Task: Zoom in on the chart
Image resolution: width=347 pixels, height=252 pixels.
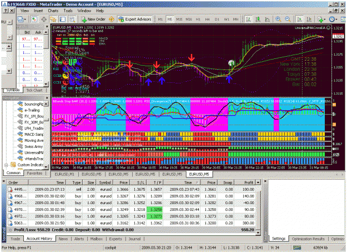Action: click(278, 19)
